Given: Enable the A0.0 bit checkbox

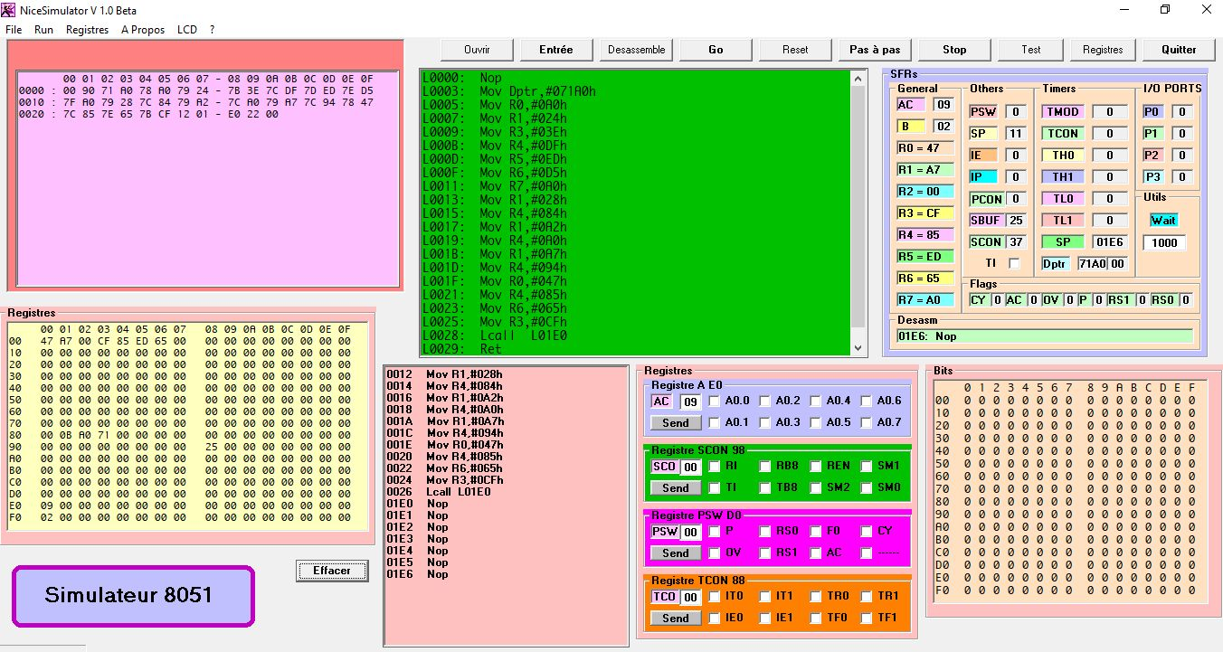Looking at the screenshot, I should coord(715,401).
